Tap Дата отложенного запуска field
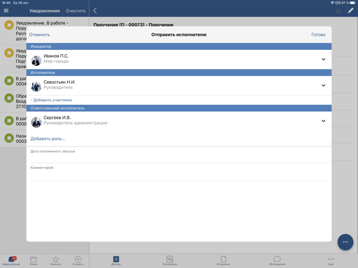The width and height of the screenshot is (358, 268). [179, 155]
